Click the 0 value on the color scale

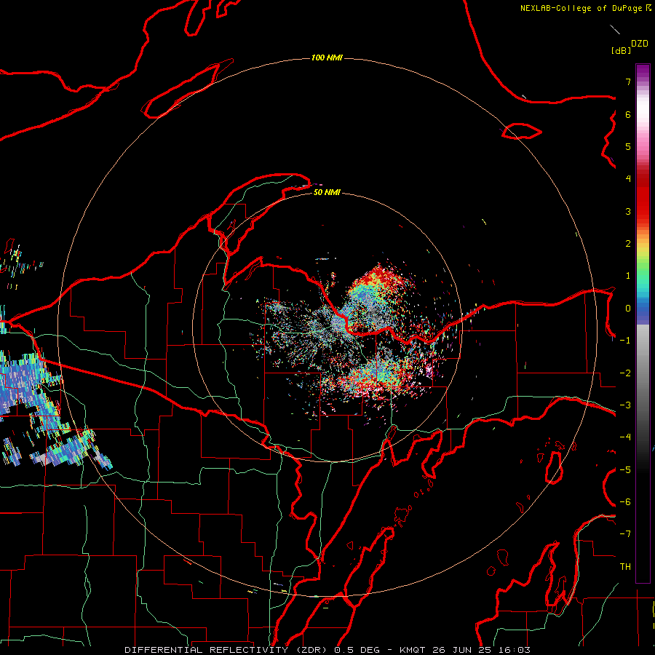(x=628, y=309)
